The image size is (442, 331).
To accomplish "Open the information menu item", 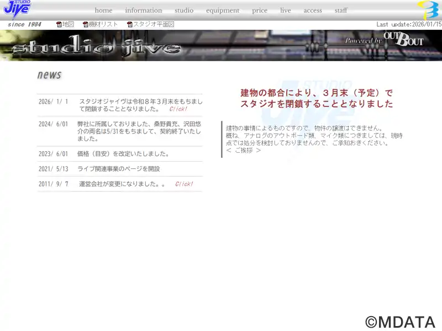I will 144,10.
